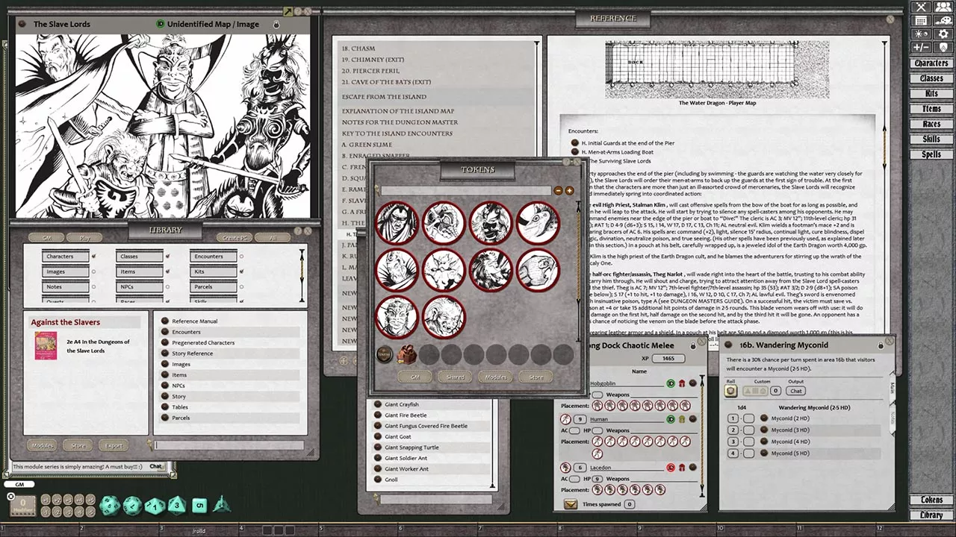Click the Library search input field
The image size is (956, 537).
coord(229,446)
